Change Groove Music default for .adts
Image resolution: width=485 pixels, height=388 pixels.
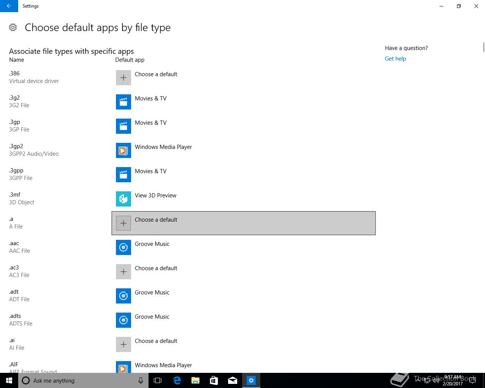(244, 320)
